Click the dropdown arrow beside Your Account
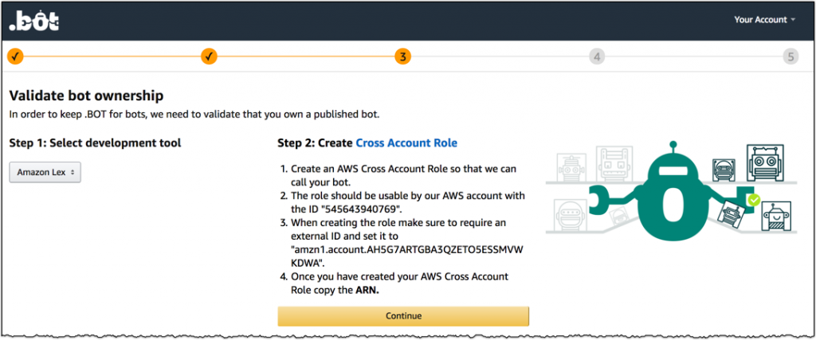The width and height of the screenshot is (816, 340). (x=793, y=20)
